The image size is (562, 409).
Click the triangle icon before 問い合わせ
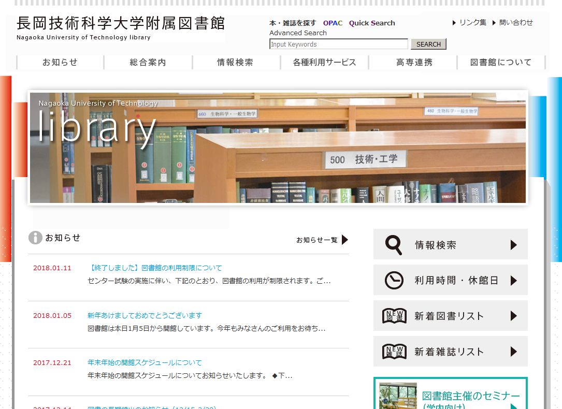(494, 23)
